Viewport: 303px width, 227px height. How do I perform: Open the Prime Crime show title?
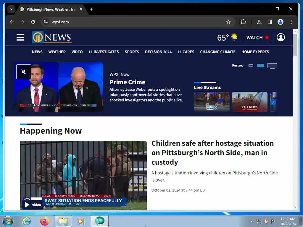(x=127, y=82)
